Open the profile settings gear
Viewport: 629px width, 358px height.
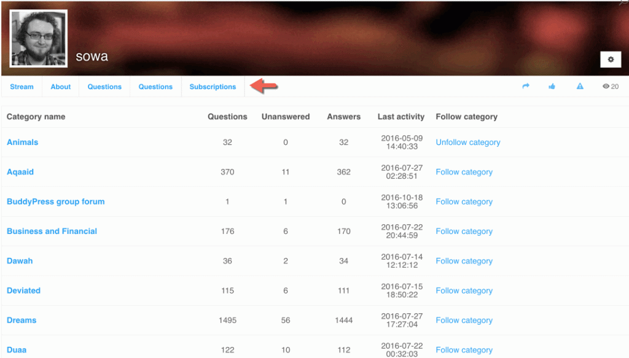611,59
